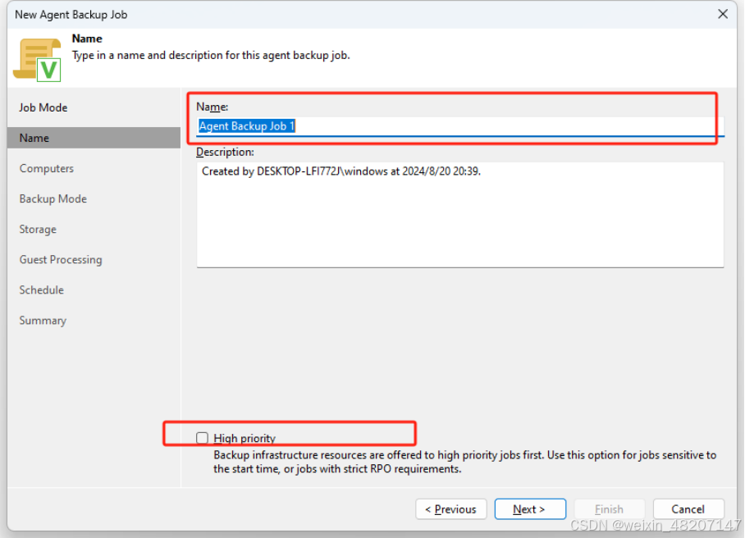Click the Veeam backup job scroll icon

(x=38, y=59)
